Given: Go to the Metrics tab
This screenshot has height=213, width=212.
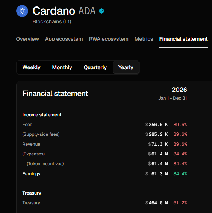Looking at the screenshot, I should point(144,39).
